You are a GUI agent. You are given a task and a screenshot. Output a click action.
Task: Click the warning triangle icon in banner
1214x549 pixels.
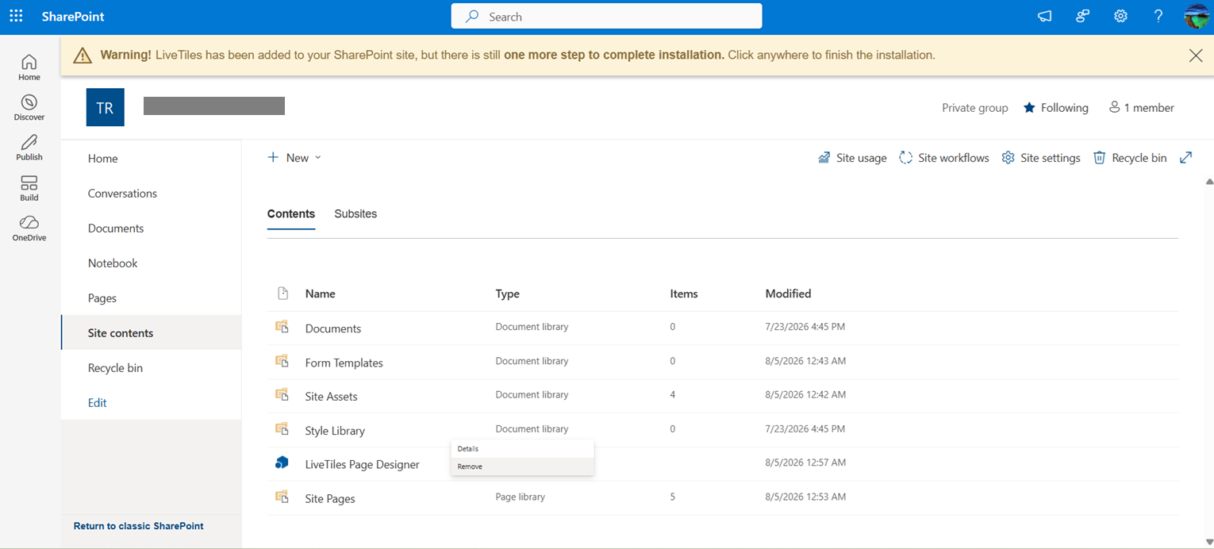pyautogui.click(x=83, y=56)
